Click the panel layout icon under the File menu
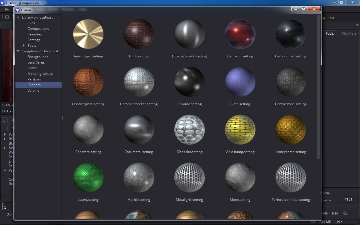Screen dimensions: 360x225 click(7, 17)
